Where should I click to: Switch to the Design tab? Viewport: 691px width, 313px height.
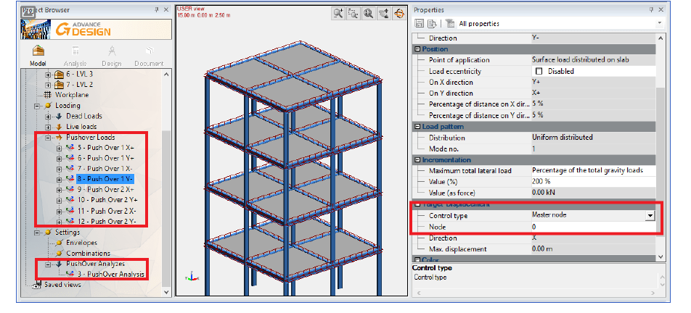[112, 54]
